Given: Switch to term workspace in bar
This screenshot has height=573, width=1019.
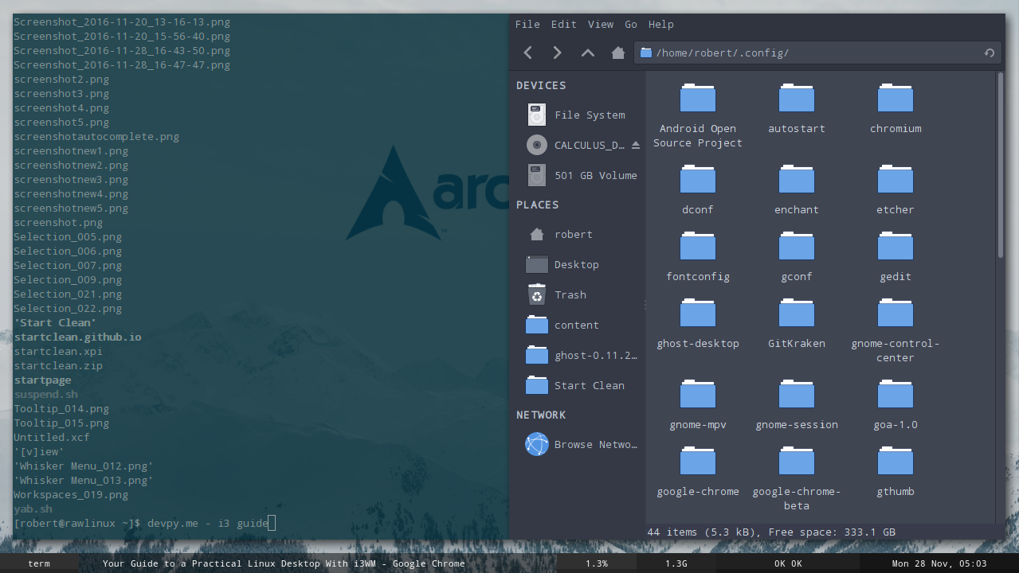Looking at the screenshot, I should (39, 563).
